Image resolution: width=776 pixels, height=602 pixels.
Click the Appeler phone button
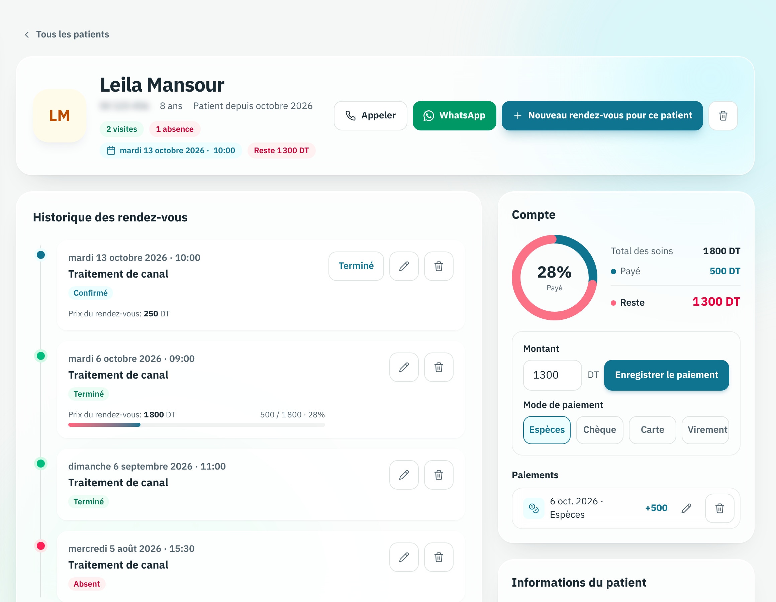370,115
